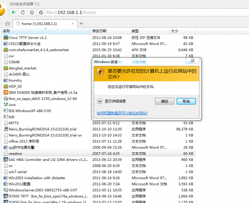Switch to the home (\\192.168.1.1) tab
The image size is (249, 203).
(x=45, y=24)
